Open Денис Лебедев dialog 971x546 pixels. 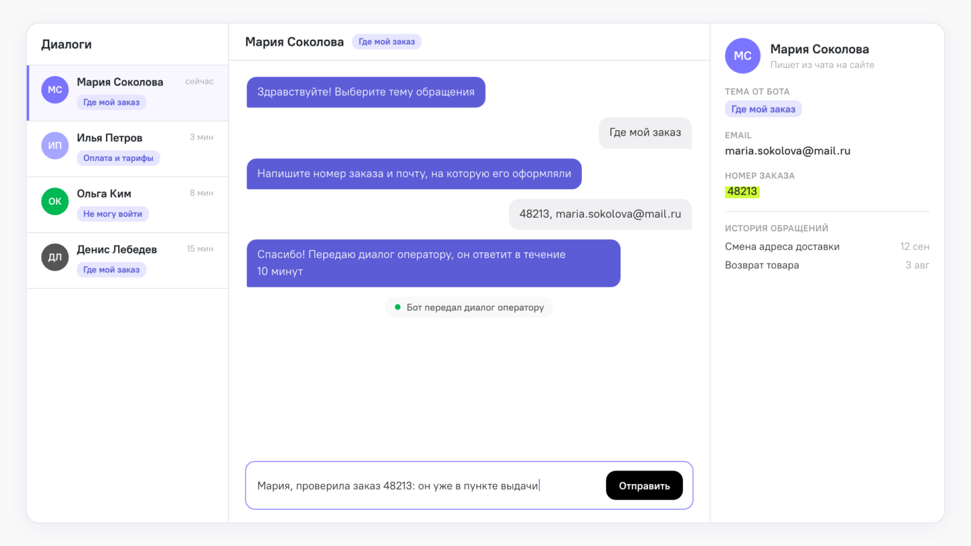tap(127, 261)
